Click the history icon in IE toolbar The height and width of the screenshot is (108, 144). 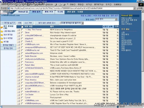(x=56, y=4)
